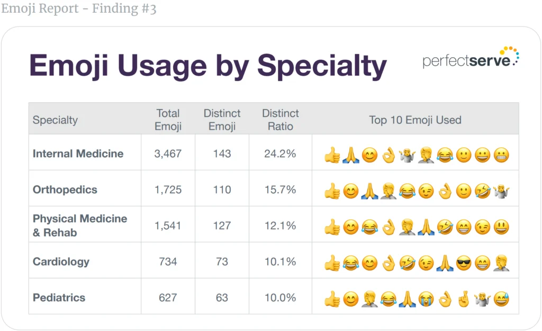
Task: Click the Emoji Usage by Specialty title
Action: point(207,66)
